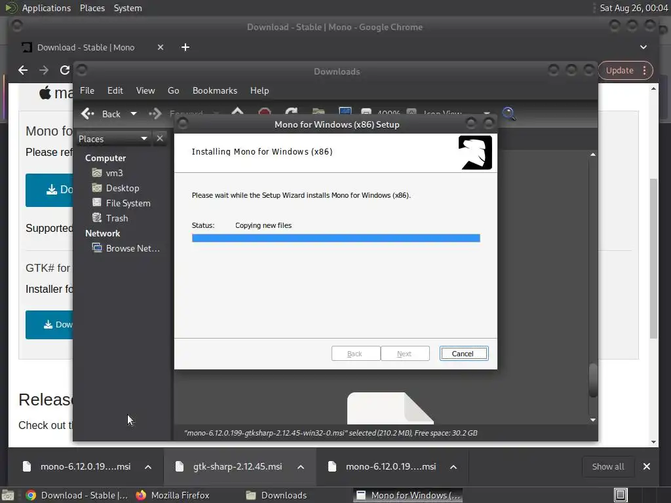Close the Chrome downloads bar
Viewport: 671px width, 503px height.
coord(647,466)
